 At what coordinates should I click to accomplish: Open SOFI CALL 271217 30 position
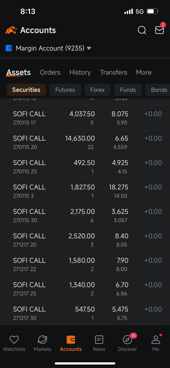[87, 313]
